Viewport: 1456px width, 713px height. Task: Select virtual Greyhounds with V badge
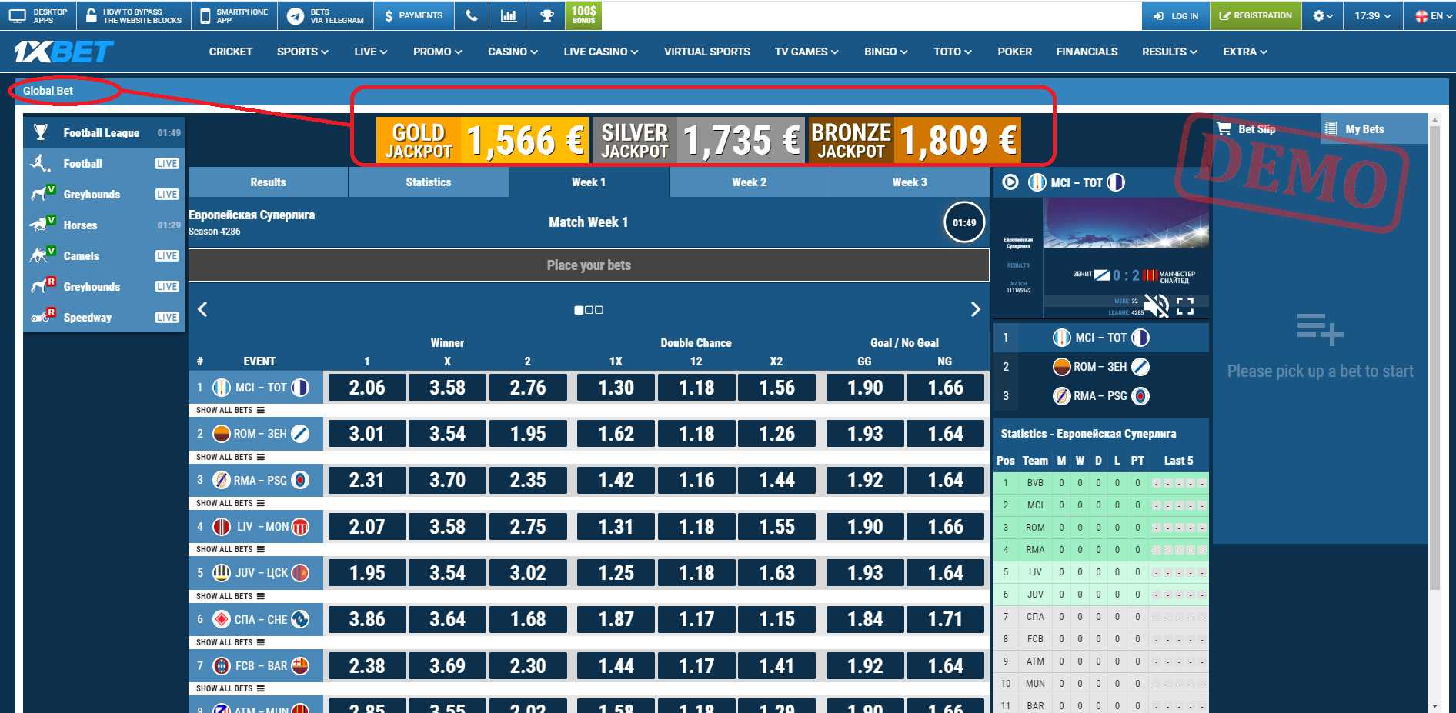104,194
